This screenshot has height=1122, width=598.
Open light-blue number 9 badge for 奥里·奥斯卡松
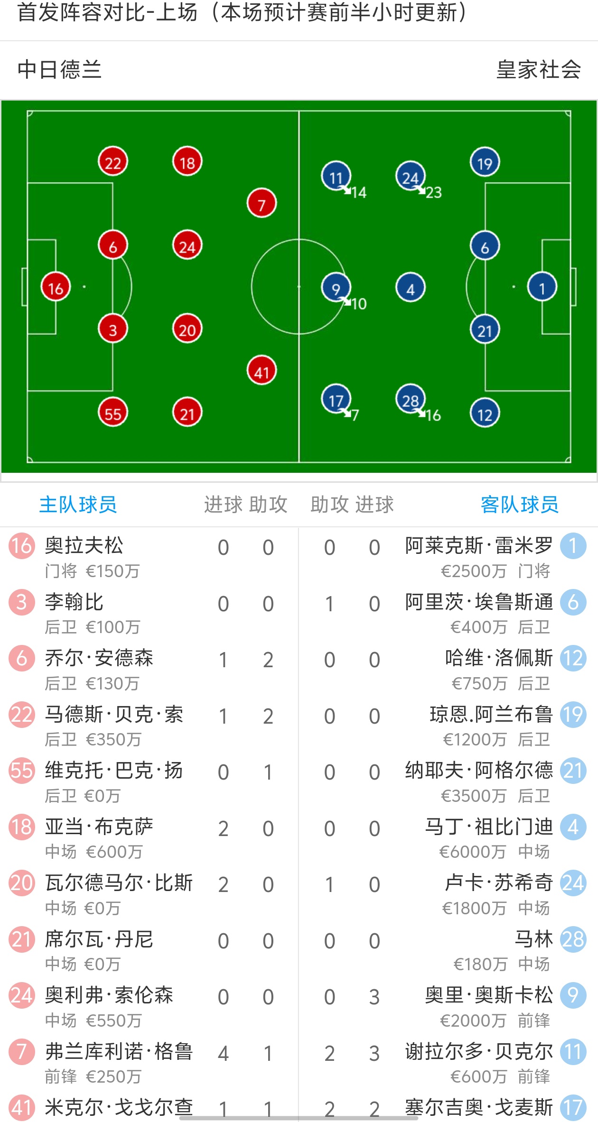[x=573, y=995]
